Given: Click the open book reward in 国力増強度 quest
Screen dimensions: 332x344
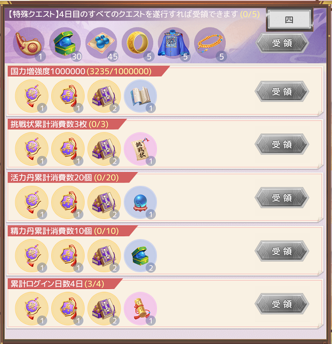Looking at the screenshot, I should coord(140,96).
